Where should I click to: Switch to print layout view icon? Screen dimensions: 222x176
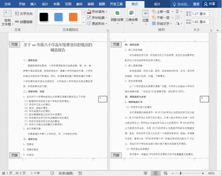tap(155, 173)
